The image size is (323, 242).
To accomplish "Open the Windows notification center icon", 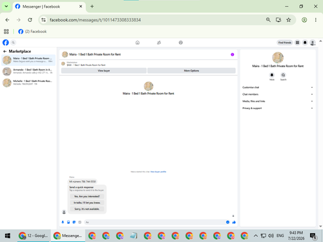I will (x=313, y=236).
